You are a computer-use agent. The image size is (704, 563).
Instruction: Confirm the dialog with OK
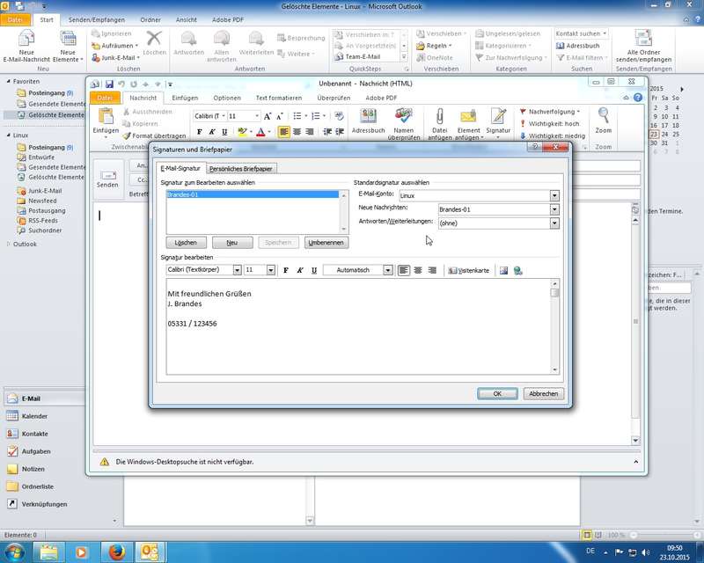tap(497, 394)
